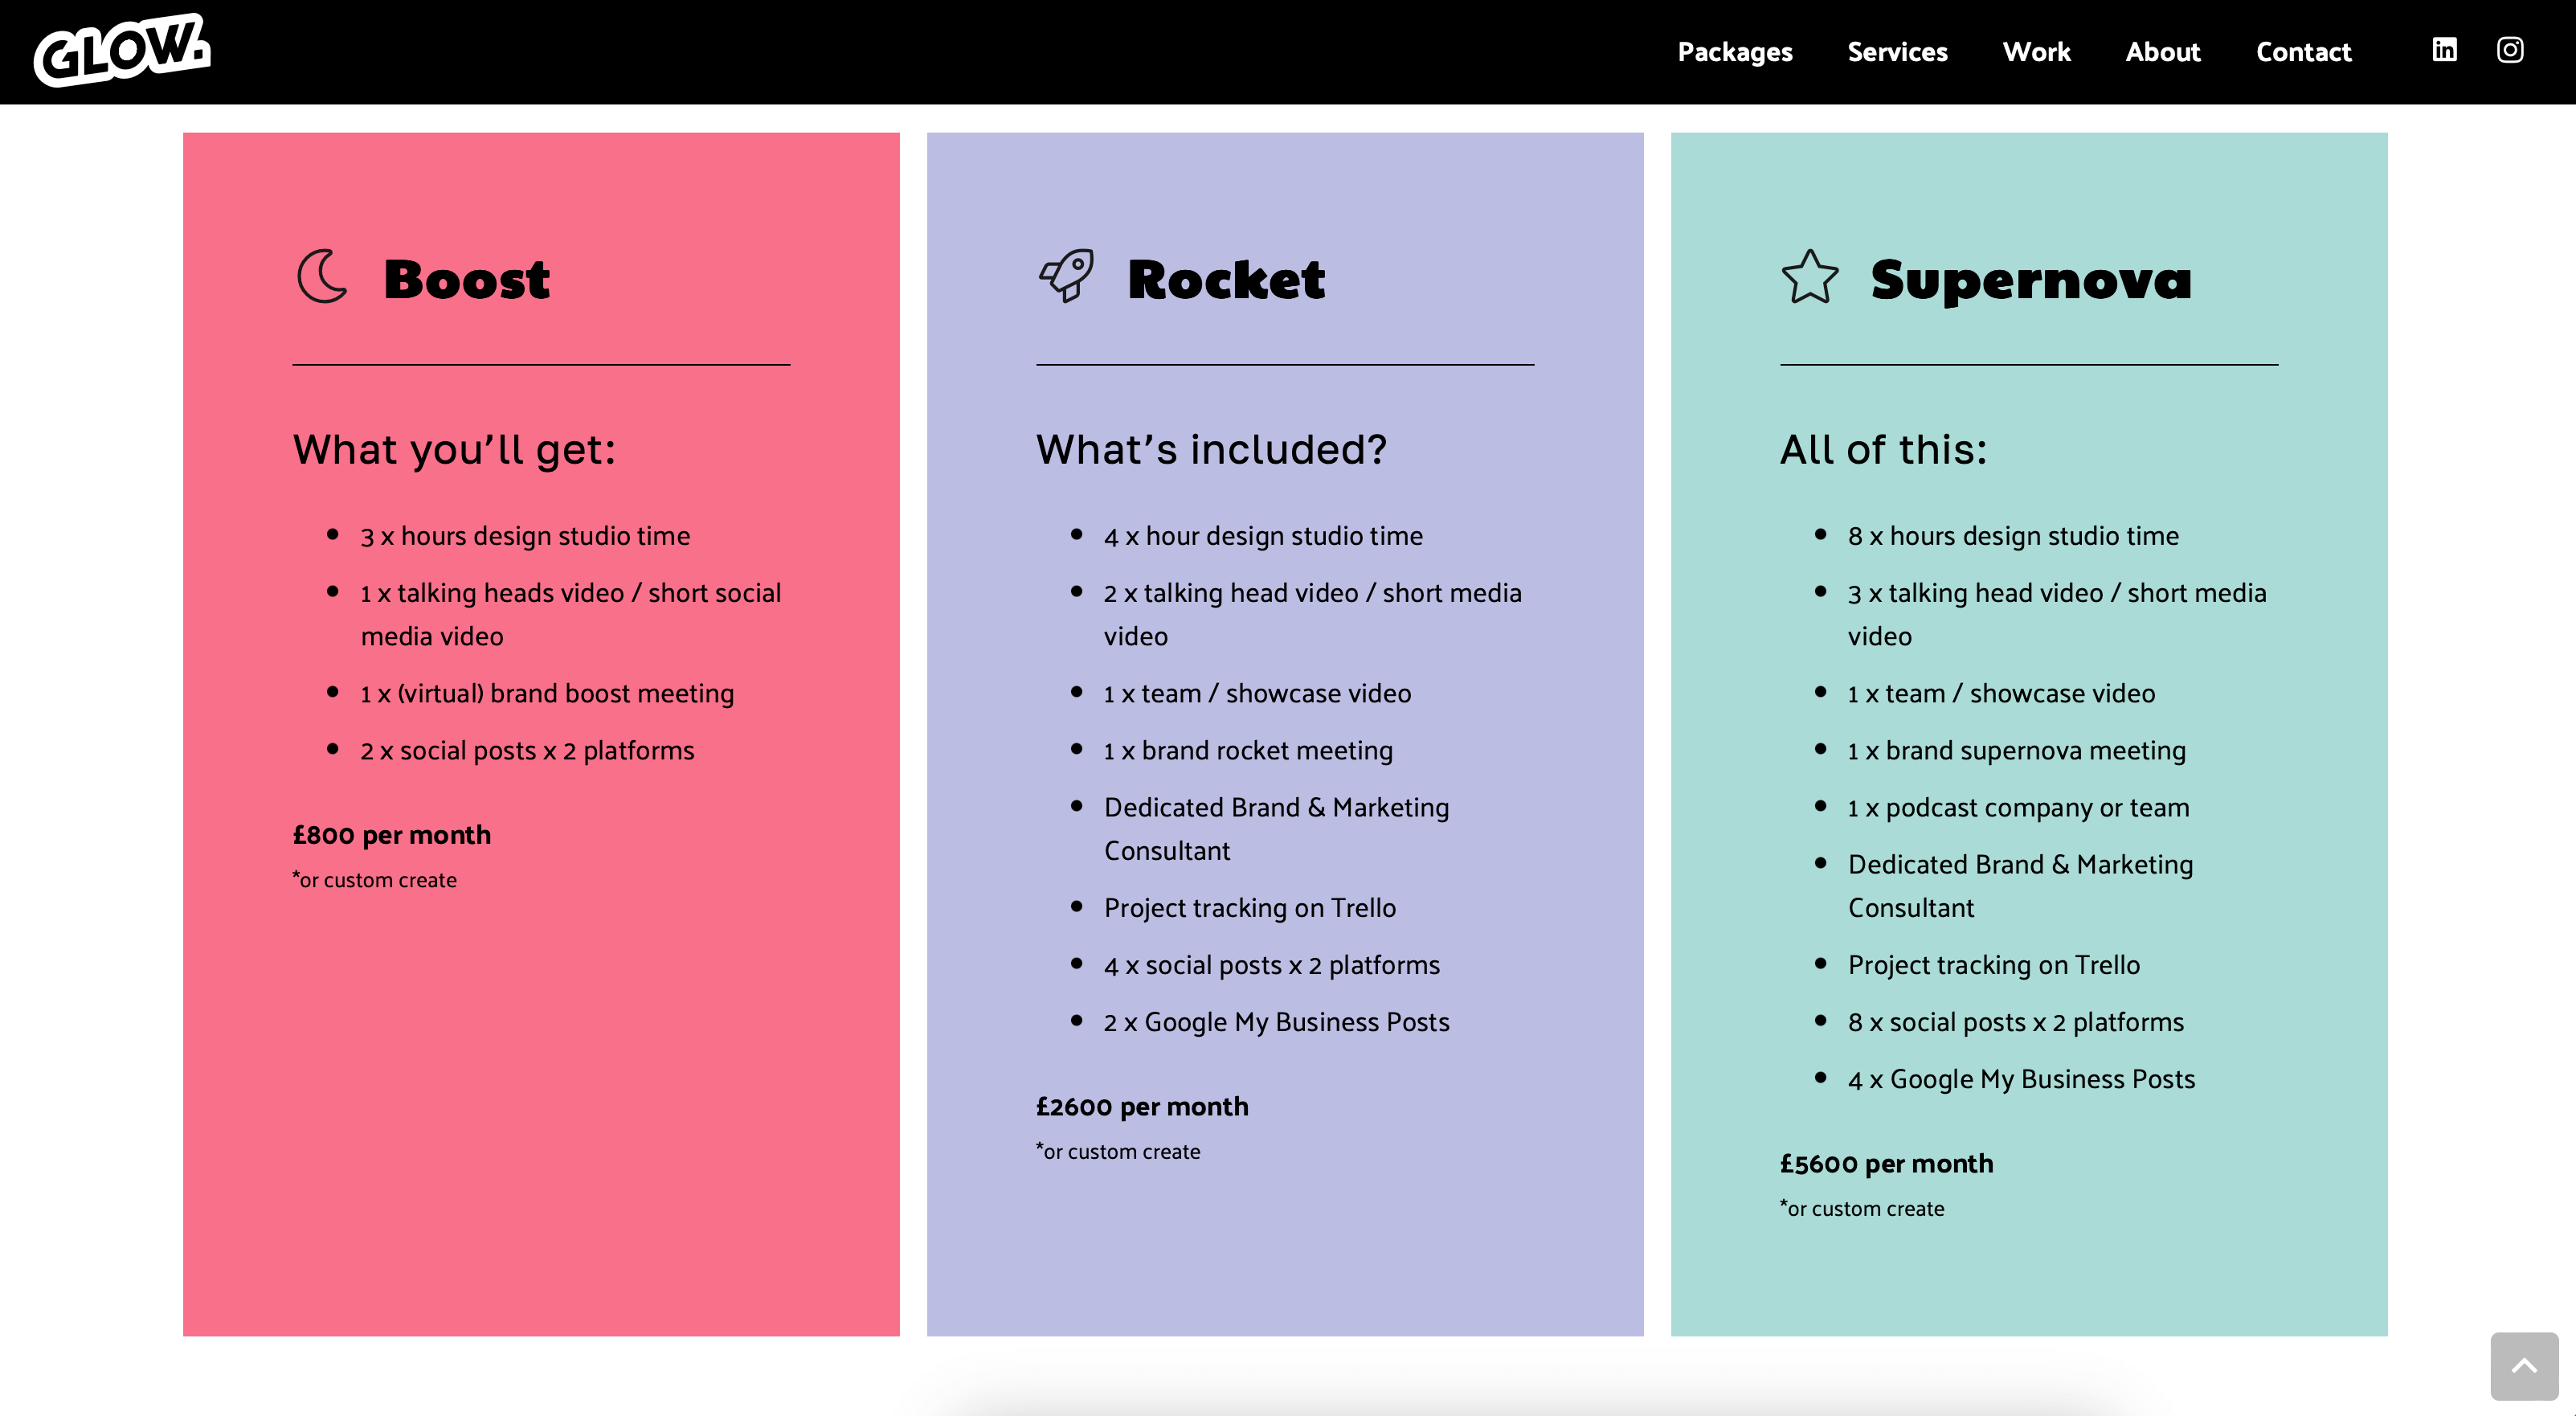Viewport: 2576px width, 1416px height.
Task: Click '*or custom create' under £800 price
Action: (x=374, y=880)
